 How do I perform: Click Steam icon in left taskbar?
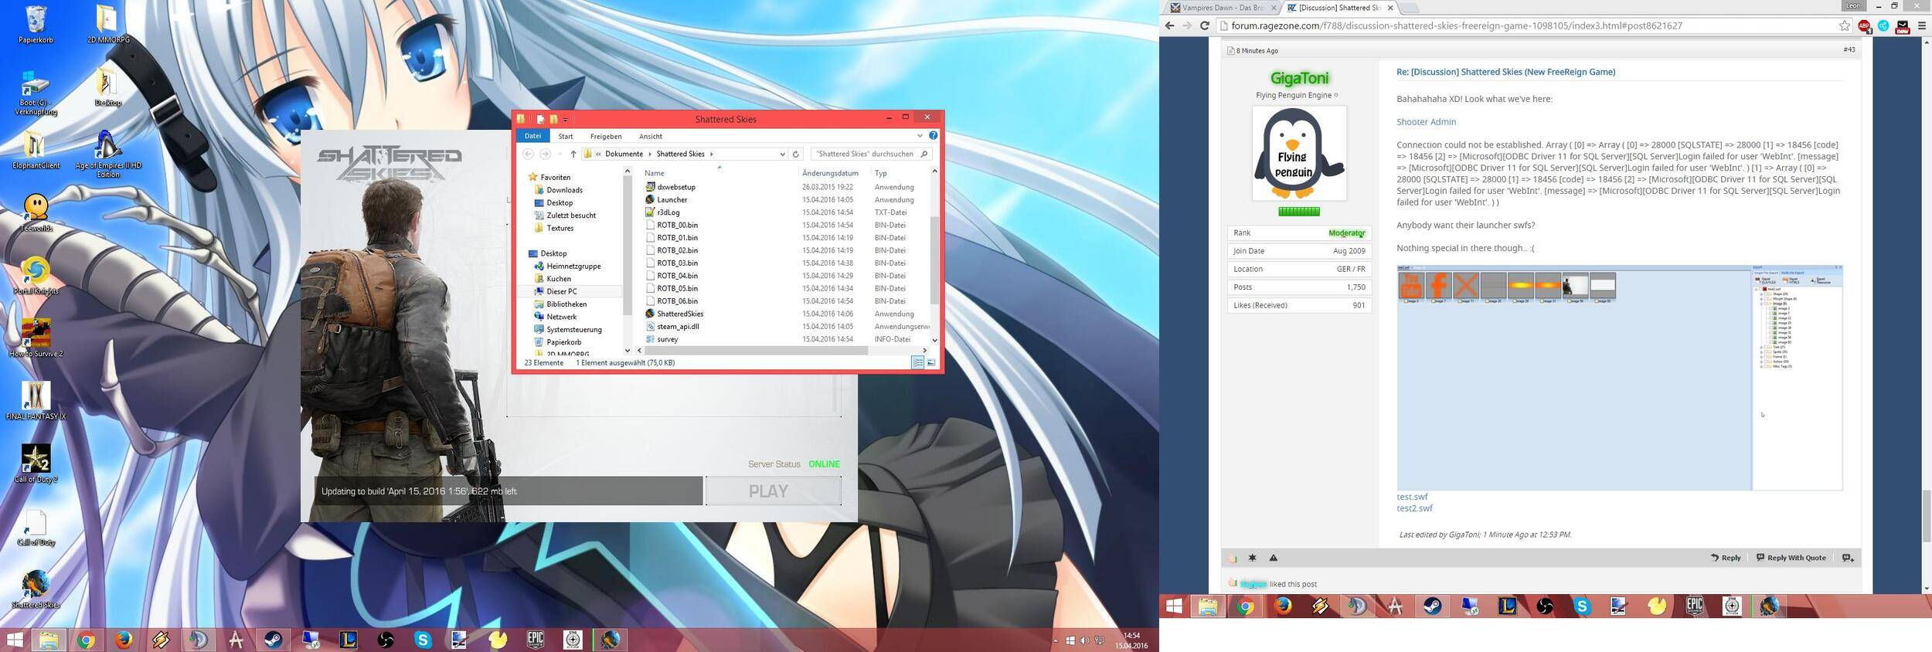coord(273,640)
